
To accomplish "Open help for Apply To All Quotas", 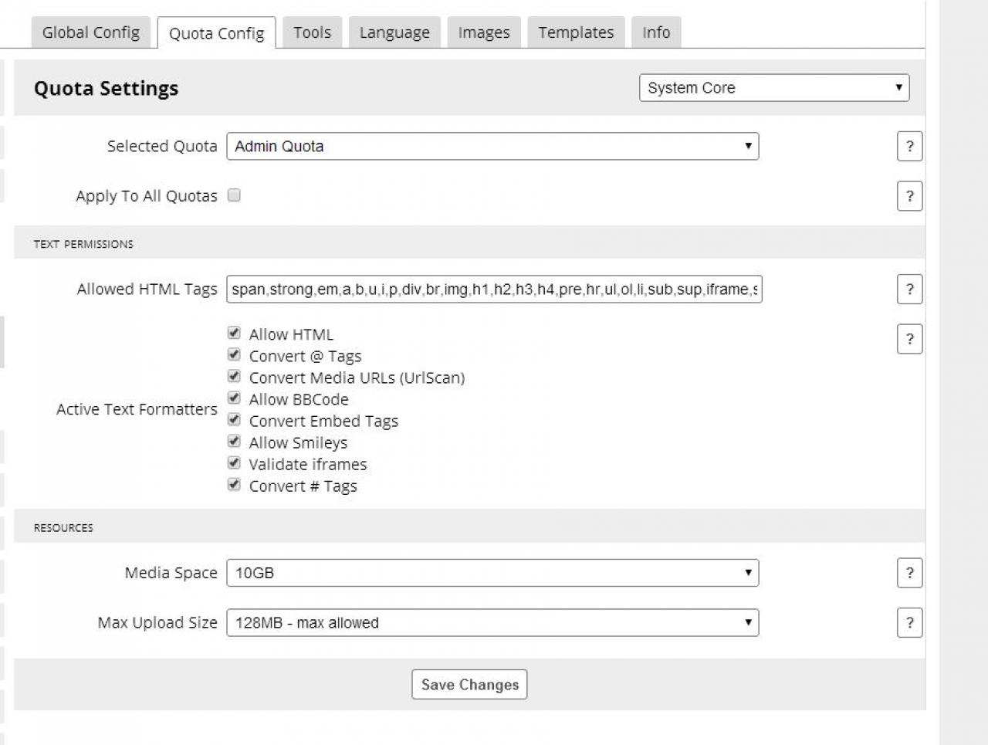I will [x=909, y=197].
